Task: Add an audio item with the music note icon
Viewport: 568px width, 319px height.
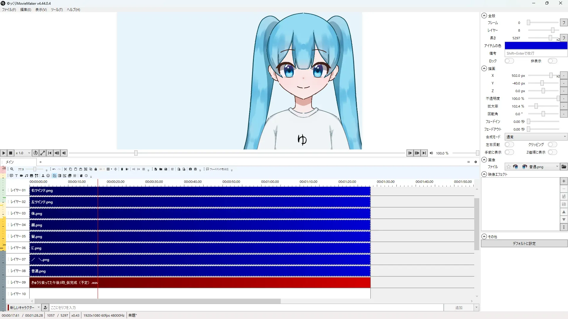Action: click(26, 176)
